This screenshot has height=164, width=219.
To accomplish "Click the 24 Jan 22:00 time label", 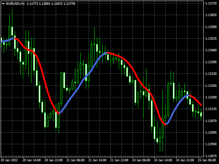I will tap(185, 160).
